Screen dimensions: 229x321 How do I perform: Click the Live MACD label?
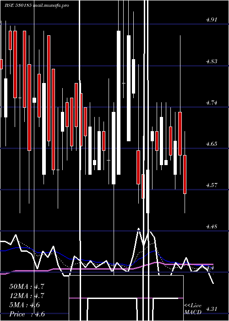click(x=193, y=309)
